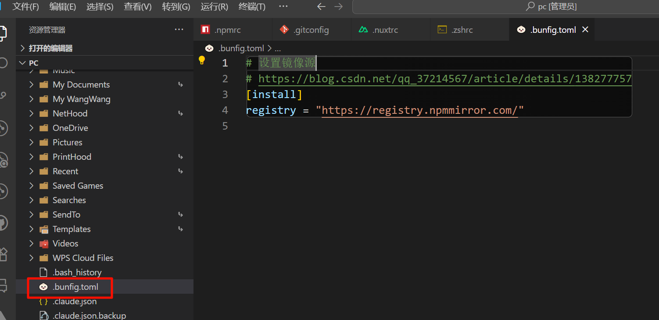Click the red Videos folder icon

44,243
